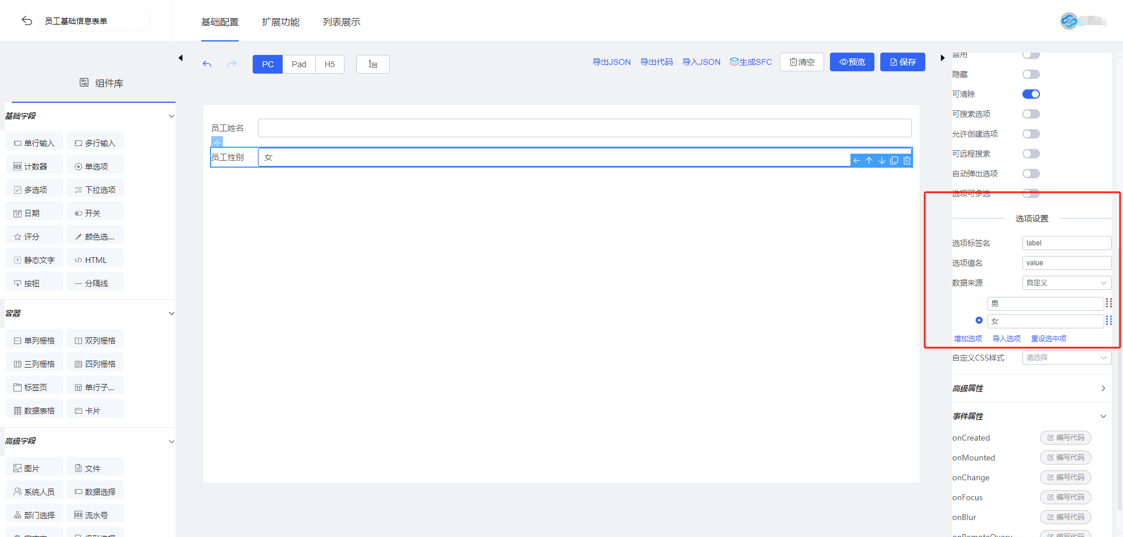Move selected field up with arrow
This screenshot has width=1123, height=537.
869,161
